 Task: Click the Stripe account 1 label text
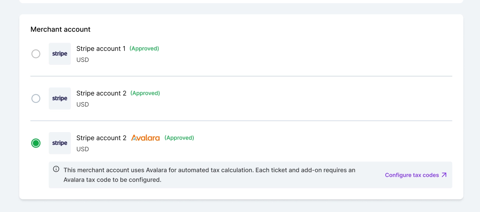pos(101,49)
